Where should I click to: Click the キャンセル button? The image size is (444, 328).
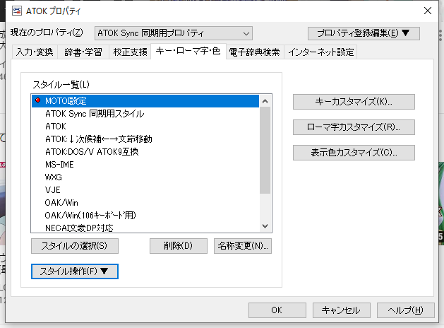[341, 310]
